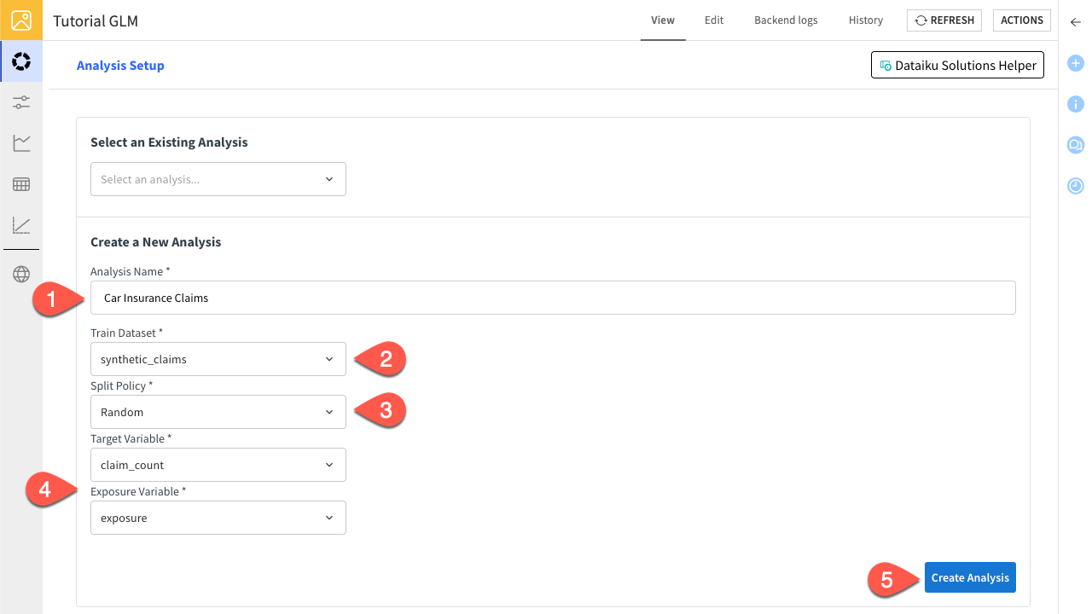Select the line chart sidebar icon

pos(21,143)
